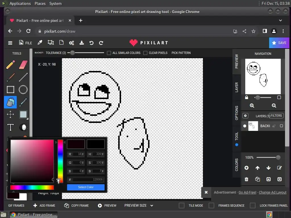Click the download drawing icon
Viewport: 291px width, 218px height.
pos(82,43)
